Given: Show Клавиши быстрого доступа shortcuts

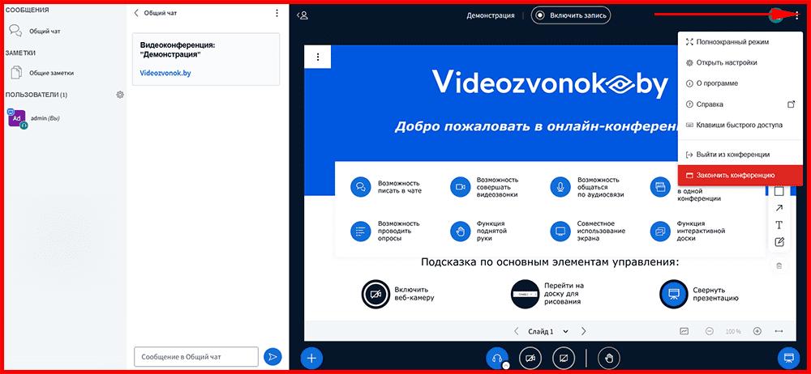Looking at the screenshot, I should click(x=740, y=125).
